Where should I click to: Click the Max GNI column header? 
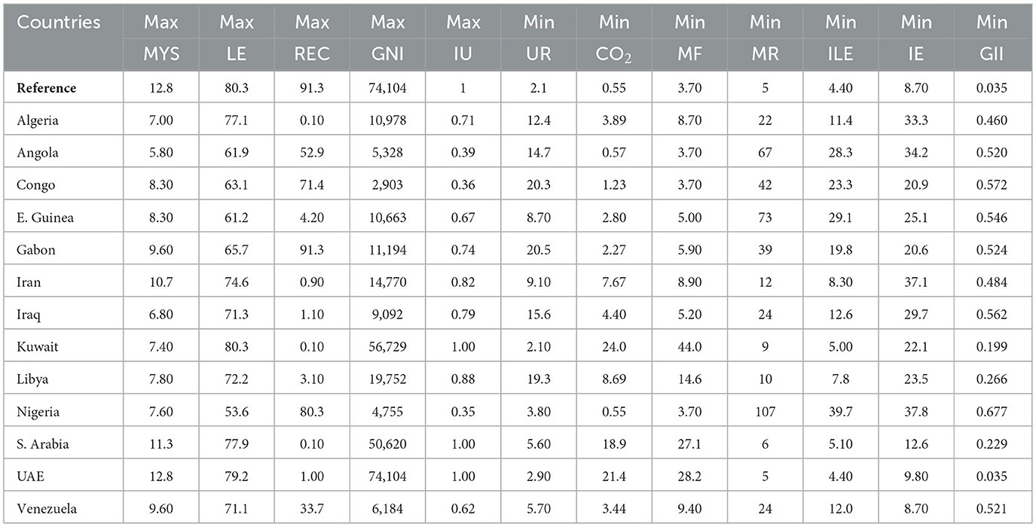[x=387, y=36]
